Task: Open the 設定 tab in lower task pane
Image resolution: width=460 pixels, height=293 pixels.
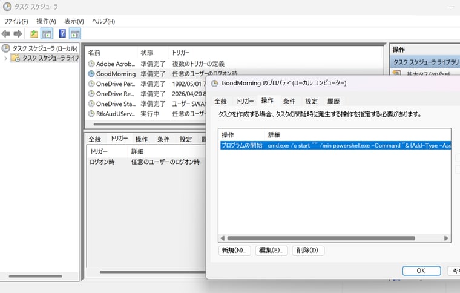Action: tap(186, 139)
